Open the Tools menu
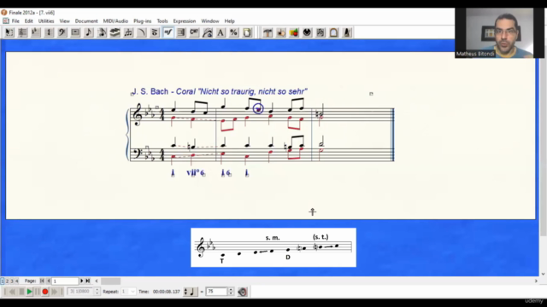 (162, 20)
